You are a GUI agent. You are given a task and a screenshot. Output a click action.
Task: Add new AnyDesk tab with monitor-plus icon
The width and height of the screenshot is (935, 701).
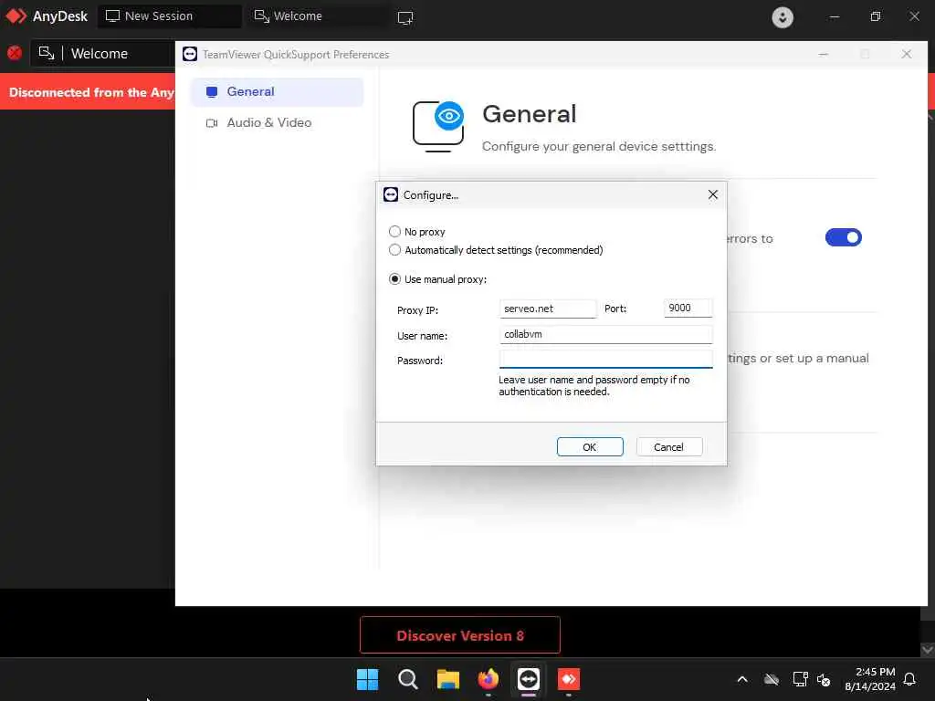click(x=405, y=18)
